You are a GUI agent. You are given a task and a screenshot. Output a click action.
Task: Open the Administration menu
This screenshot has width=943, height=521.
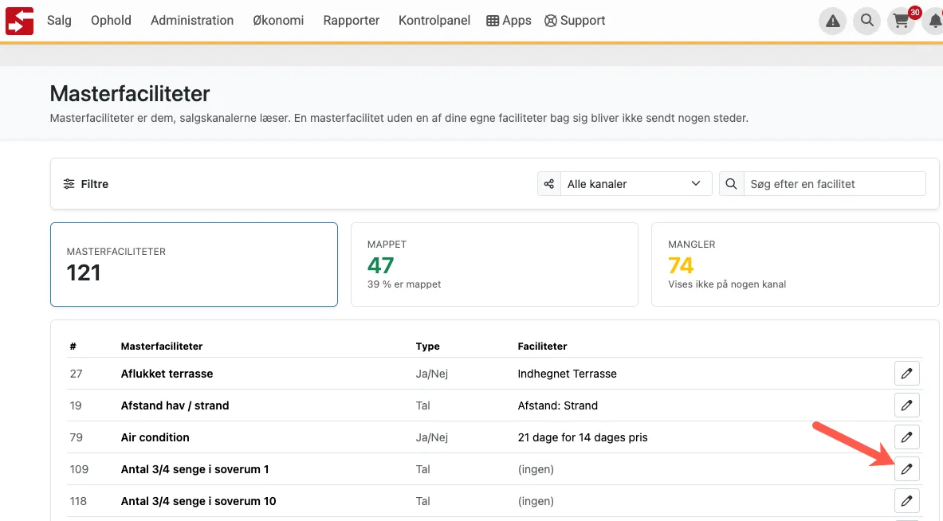click(192, 21)
